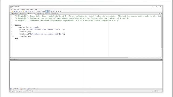Paste from clipboard toolbar icon

(24, 11)
